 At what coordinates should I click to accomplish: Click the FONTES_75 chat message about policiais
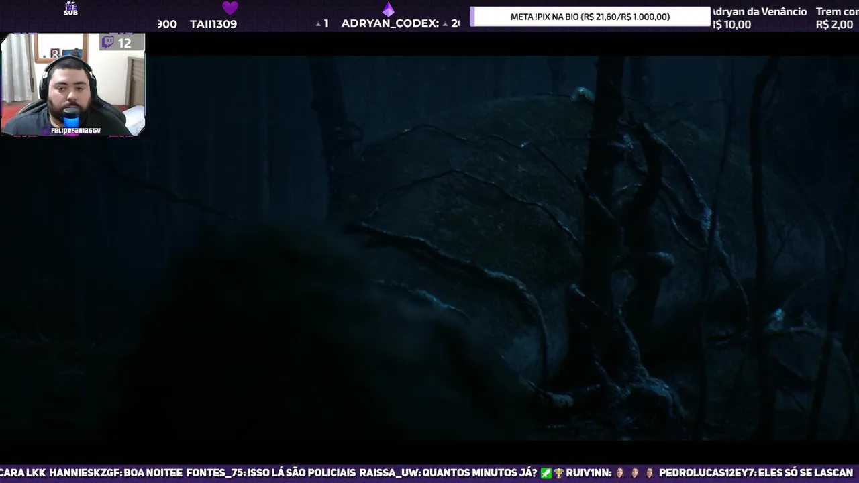[x=270, y=473]
